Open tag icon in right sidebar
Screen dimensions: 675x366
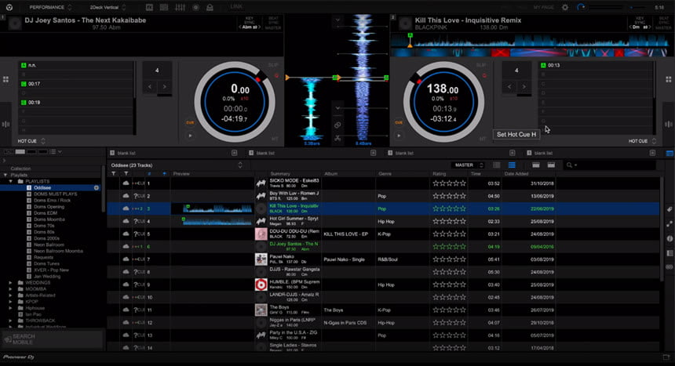(x=670, y=209)
